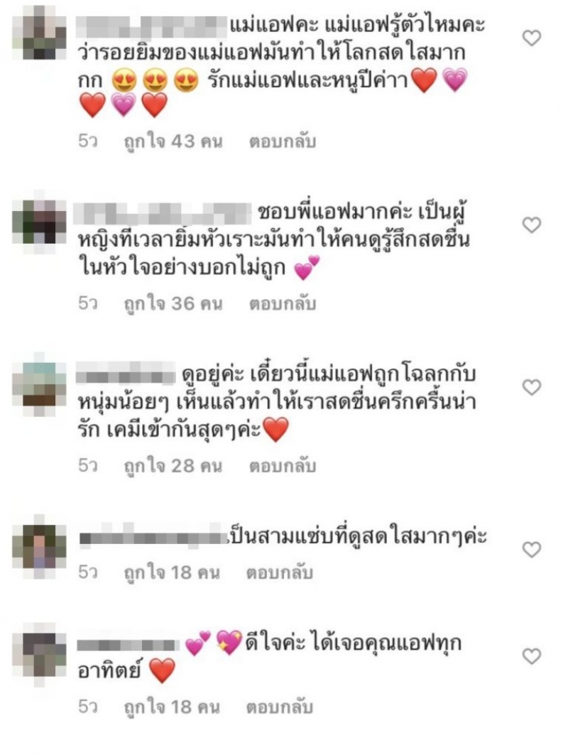Image resolution: width=568 pixels, height=755 pixels.
Task: Open profile picture of ชอบพี่แอฟ commenter
Action: (40, 220)
